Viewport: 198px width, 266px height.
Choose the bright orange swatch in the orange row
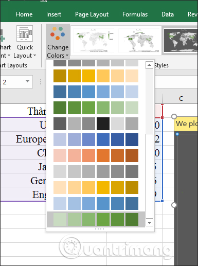click(x=103, y=155)
